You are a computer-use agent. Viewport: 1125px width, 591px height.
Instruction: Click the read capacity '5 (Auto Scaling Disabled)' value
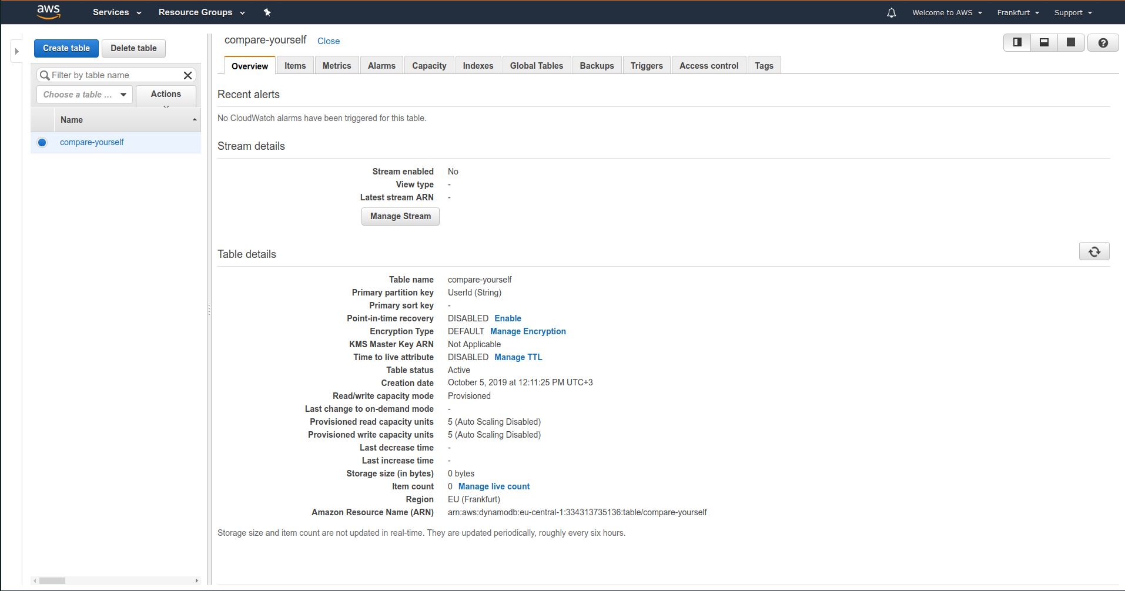click(494, 422)
